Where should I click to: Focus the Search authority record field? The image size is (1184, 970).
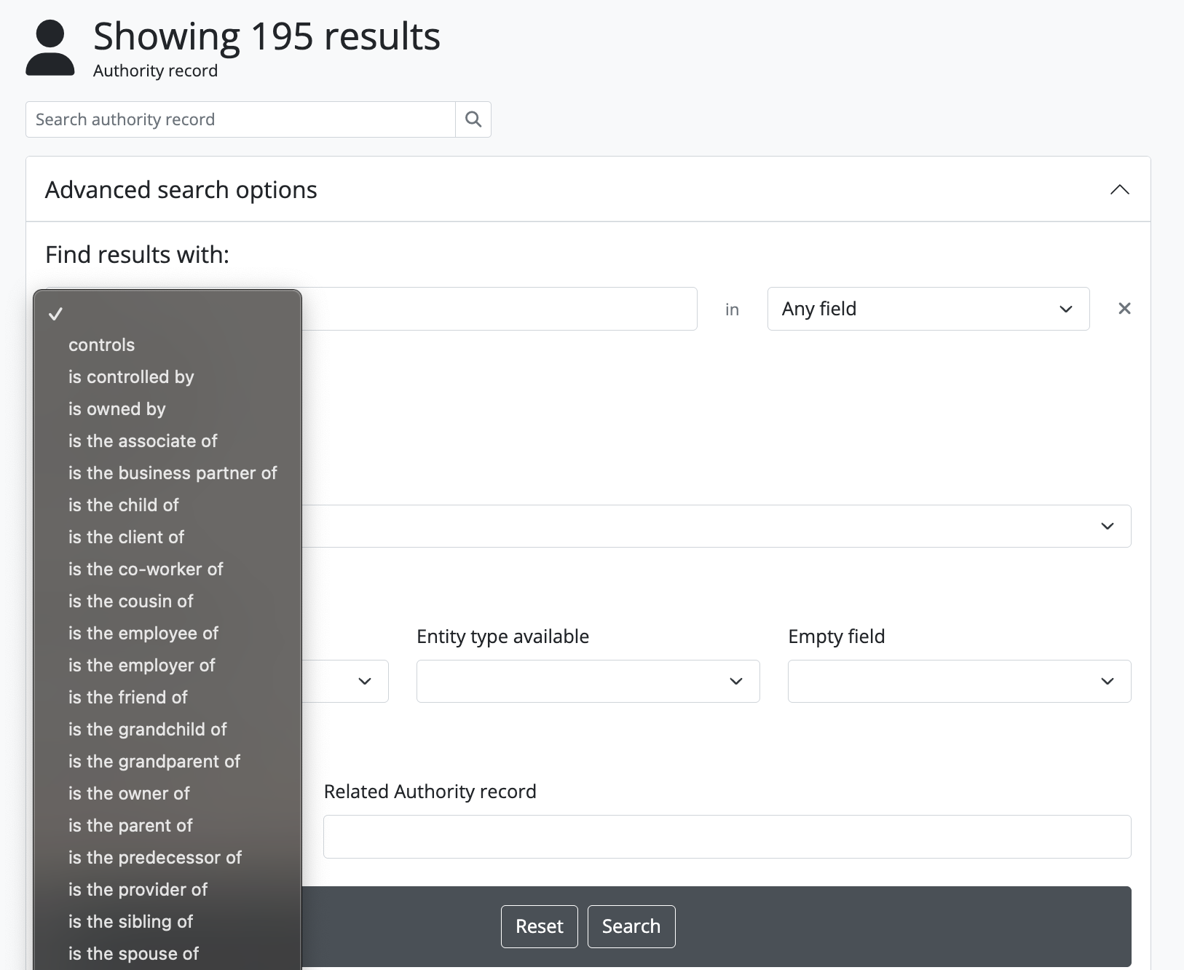point(240,119)
